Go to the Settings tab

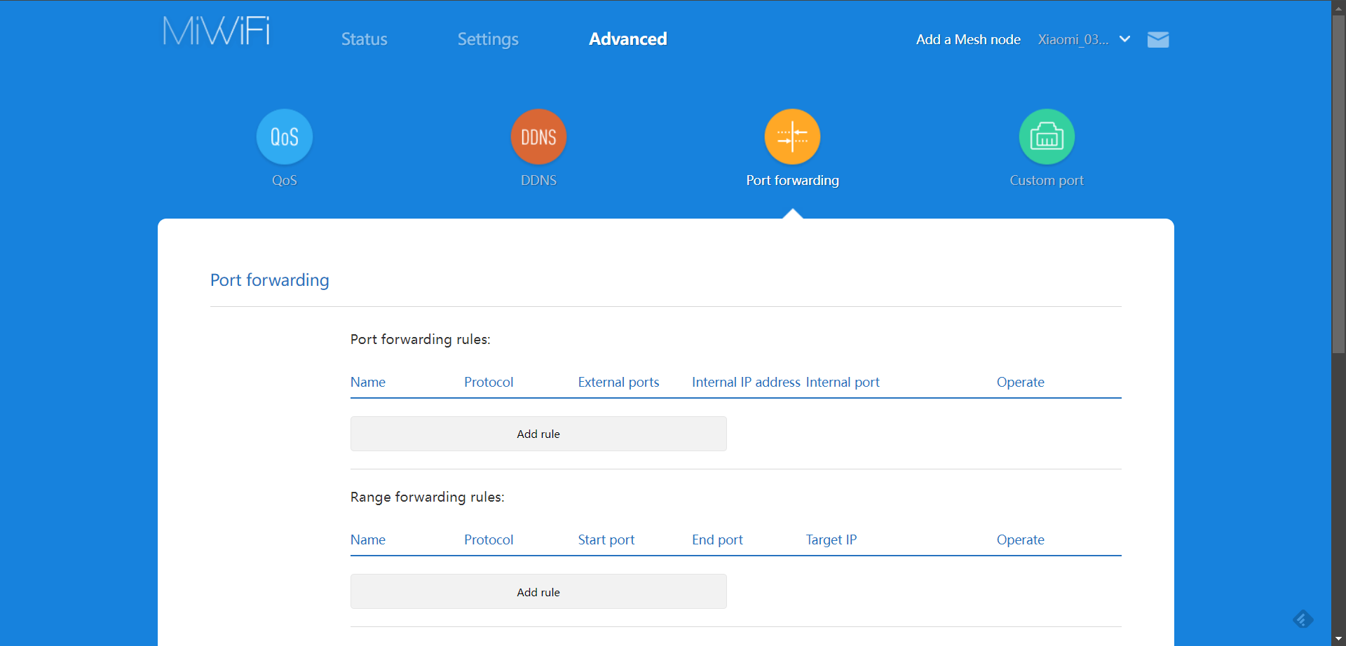click(x=488, y=39)
